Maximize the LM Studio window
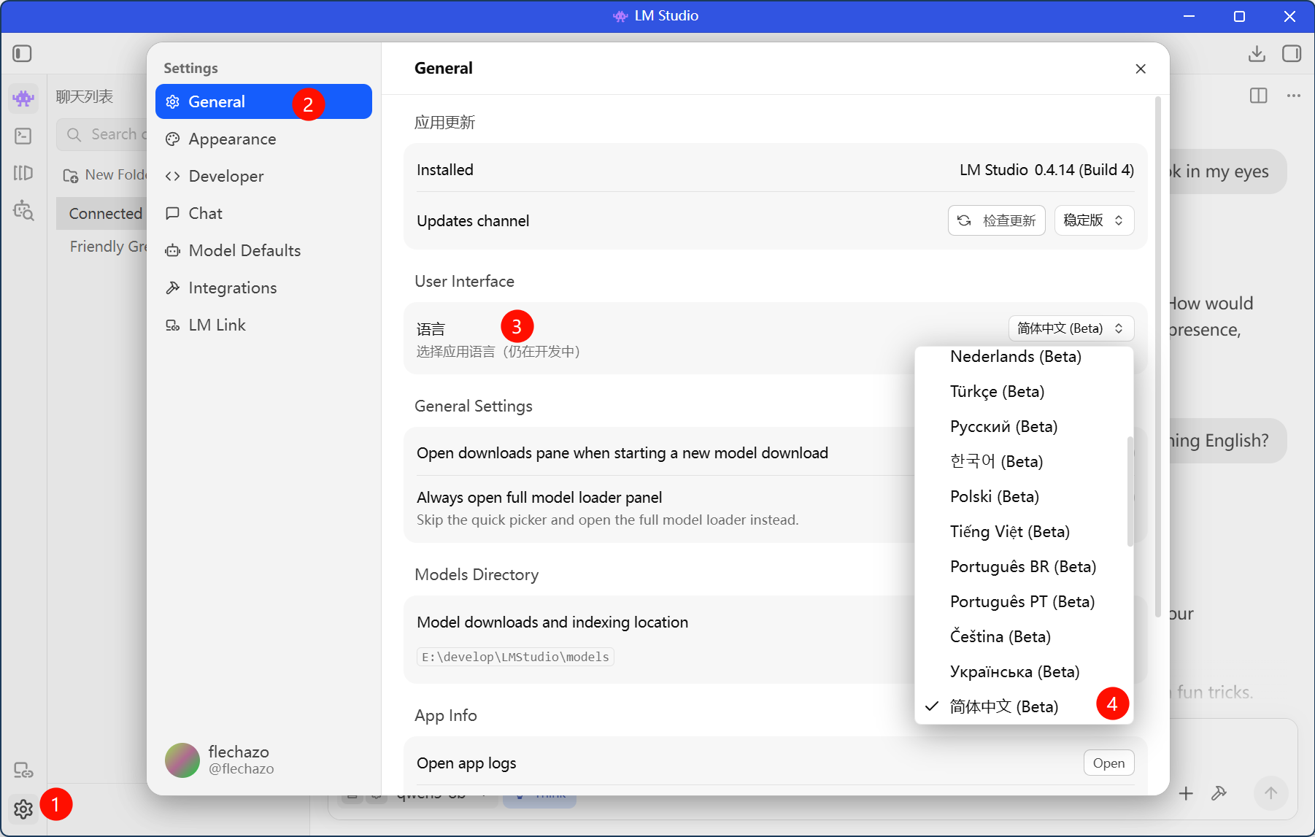Viewport: 1315px width, 837px height. click(1239, 16)
